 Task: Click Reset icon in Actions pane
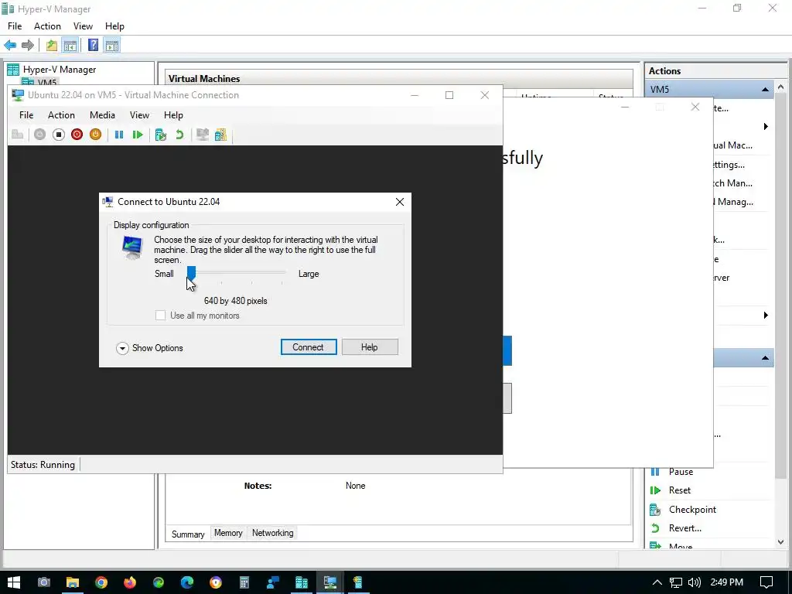coord(656,490)
